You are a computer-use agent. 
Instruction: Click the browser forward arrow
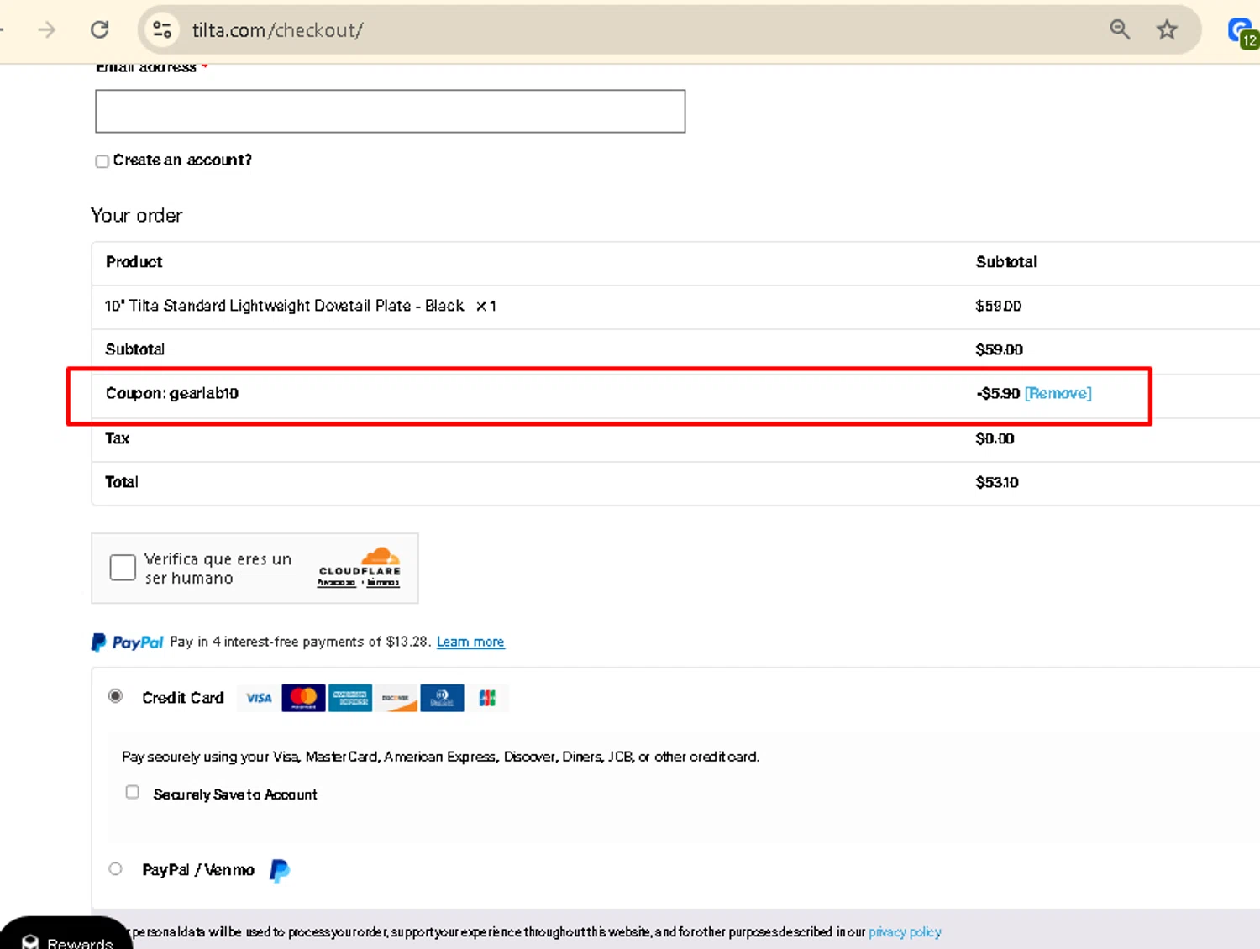pos(47,30)
